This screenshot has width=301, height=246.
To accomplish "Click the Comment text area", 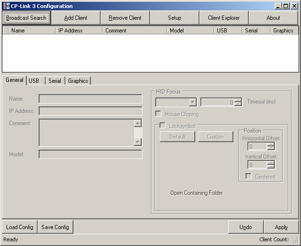I will click(x=87, y=133).
